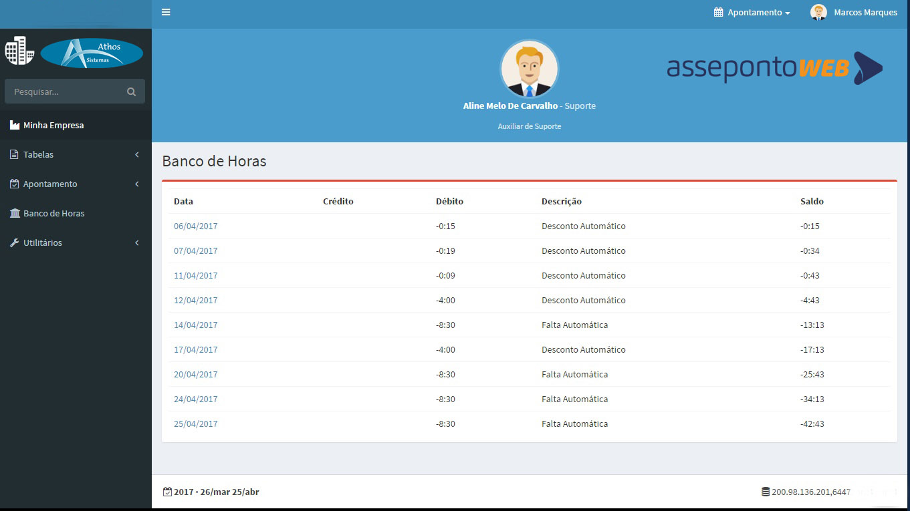Open Minha Empresa in sidebar
Screen dimensions: 910x511
pos(76,125)
